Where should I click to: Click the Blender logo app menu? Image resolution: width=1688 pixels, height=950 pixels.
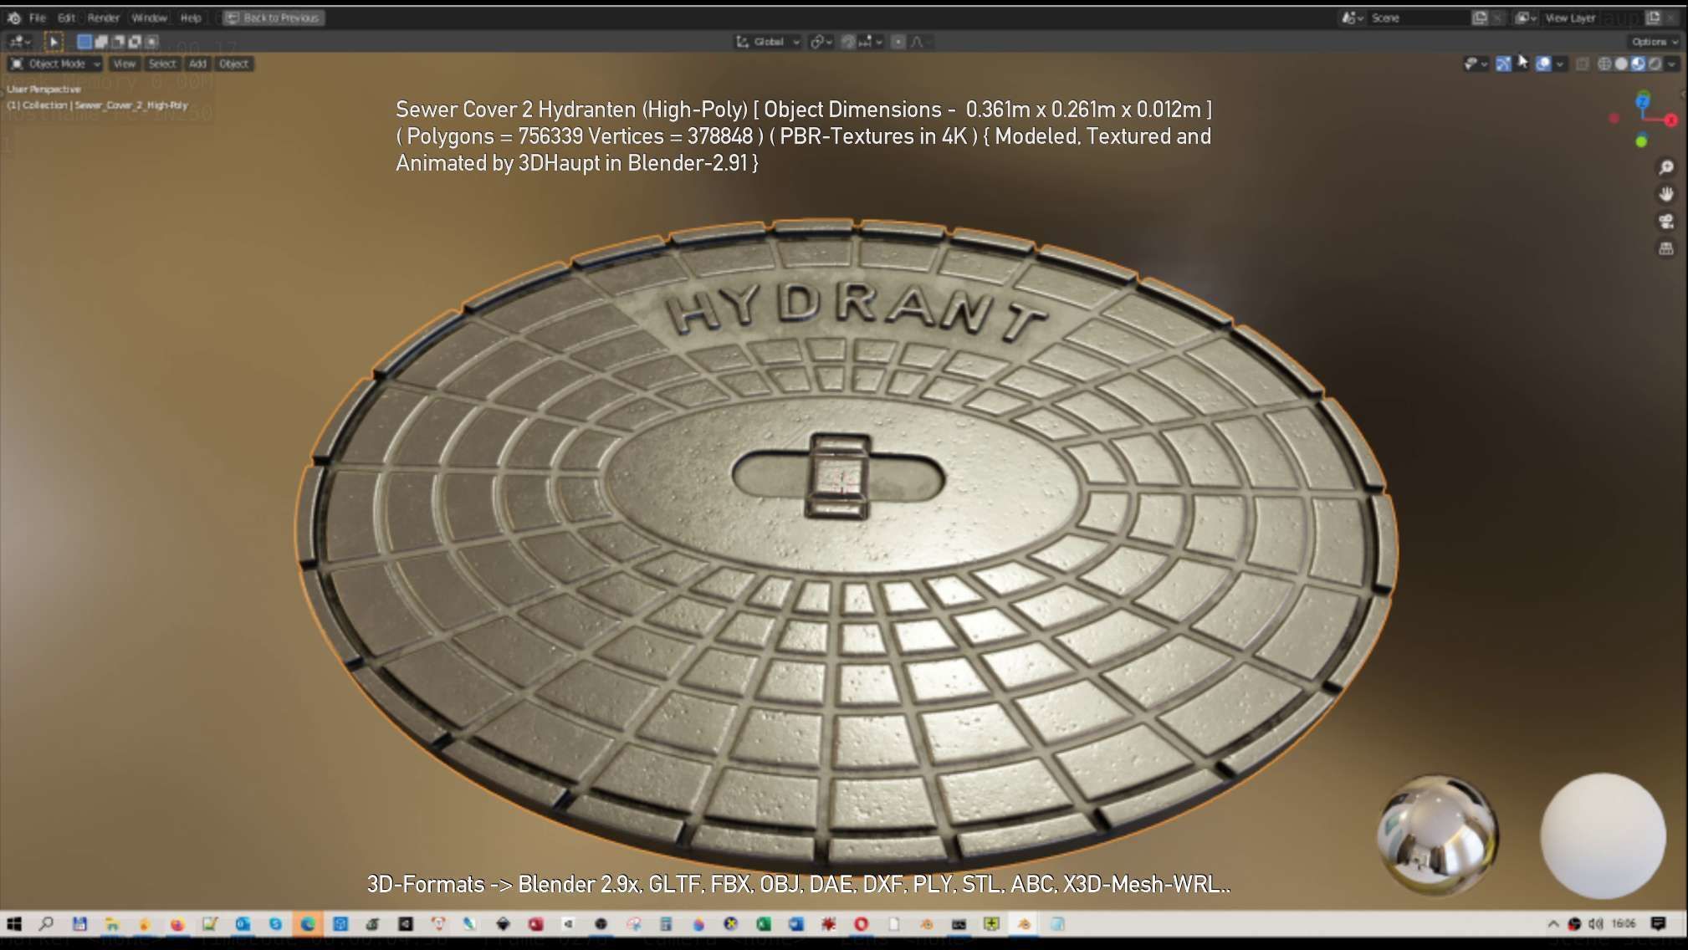coord(14,18)
